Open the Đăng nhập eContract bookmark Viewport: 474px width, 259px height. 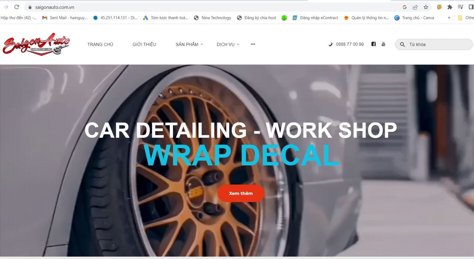[x=315, y=18]
